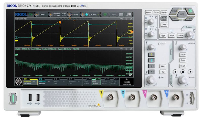
Task: Tap the on-screen Measure icon
Action: tap(121, 14)
